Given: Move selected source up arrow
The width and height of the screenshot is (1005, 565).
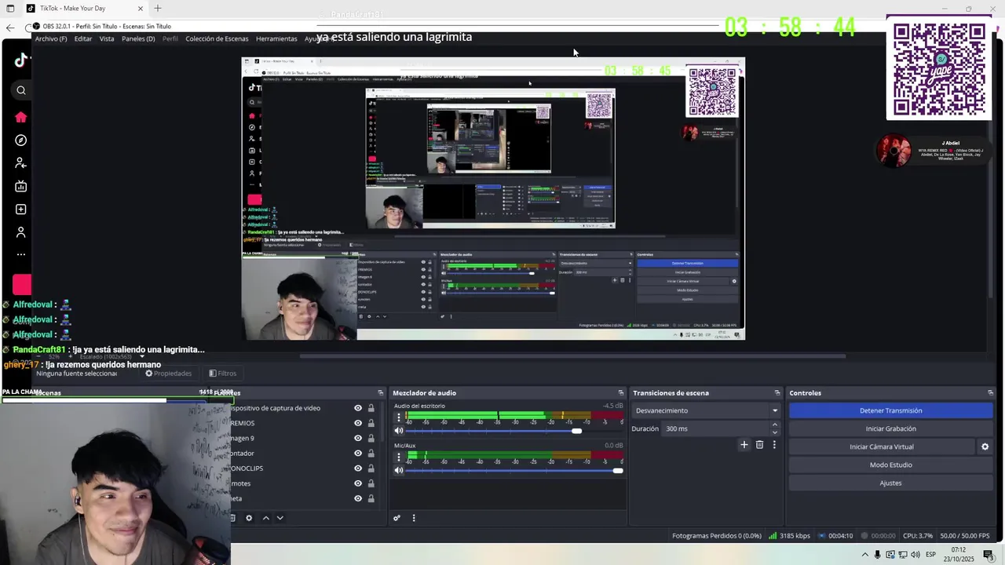Looking at the screenshot, I should pyautogui.click(x=265, y=518).
